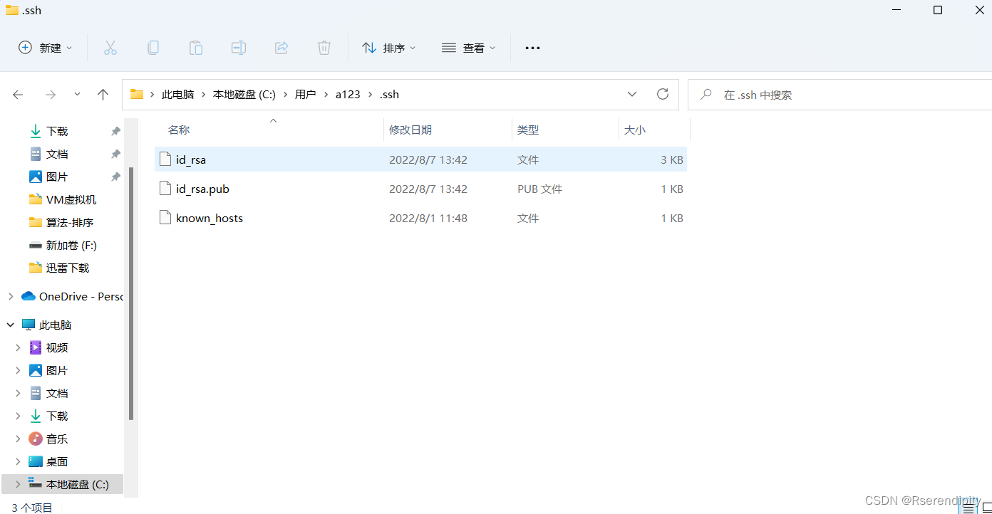Select 桌面 under 此电脑
The width and height of the screenshot is (992, 514).
57,461
